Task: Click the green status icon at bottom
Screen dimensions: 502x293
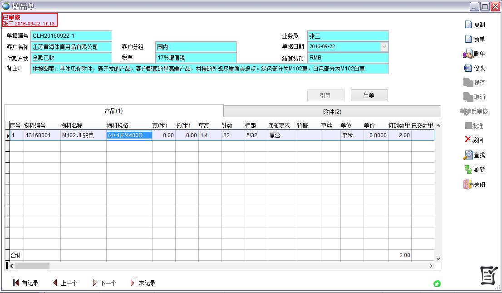Action: pyautogui.click(x=437, y=283)
